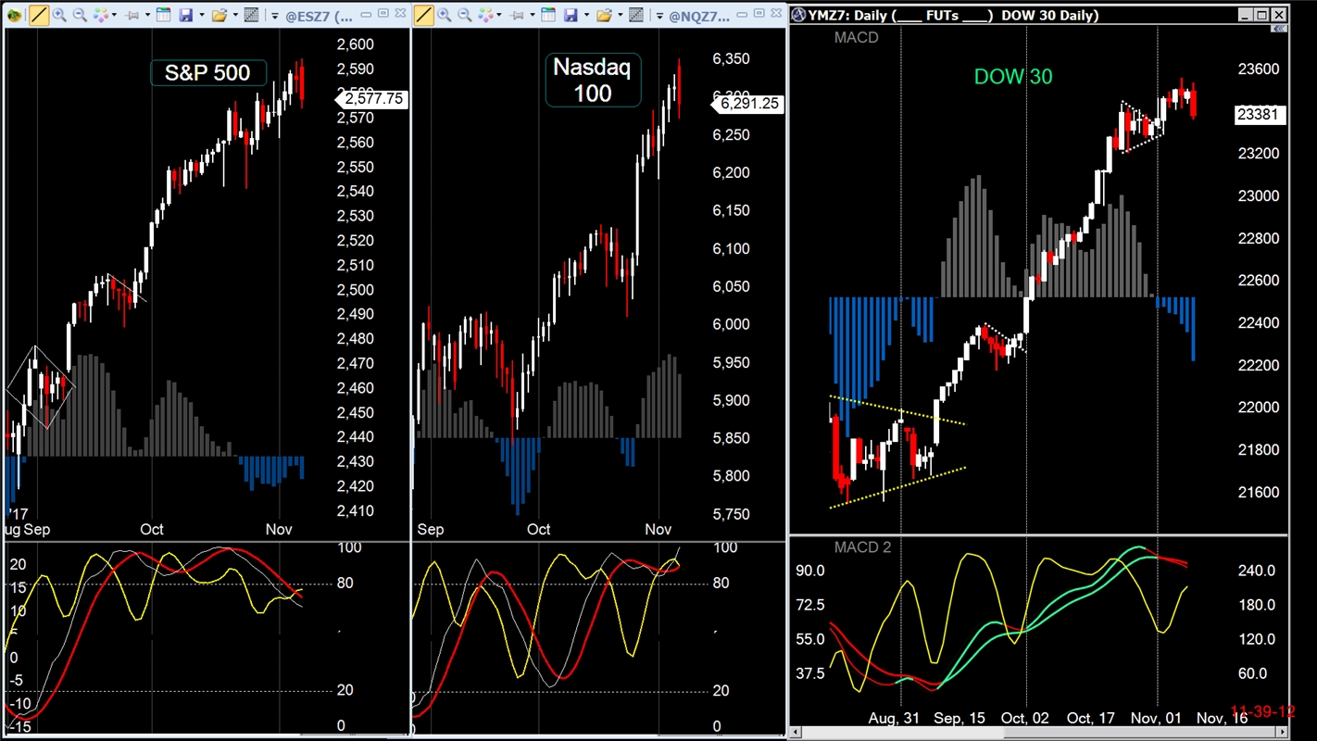
Task: Click the grid pattern icon in the @ESZ7 toolbar
Action: [251, 15]
